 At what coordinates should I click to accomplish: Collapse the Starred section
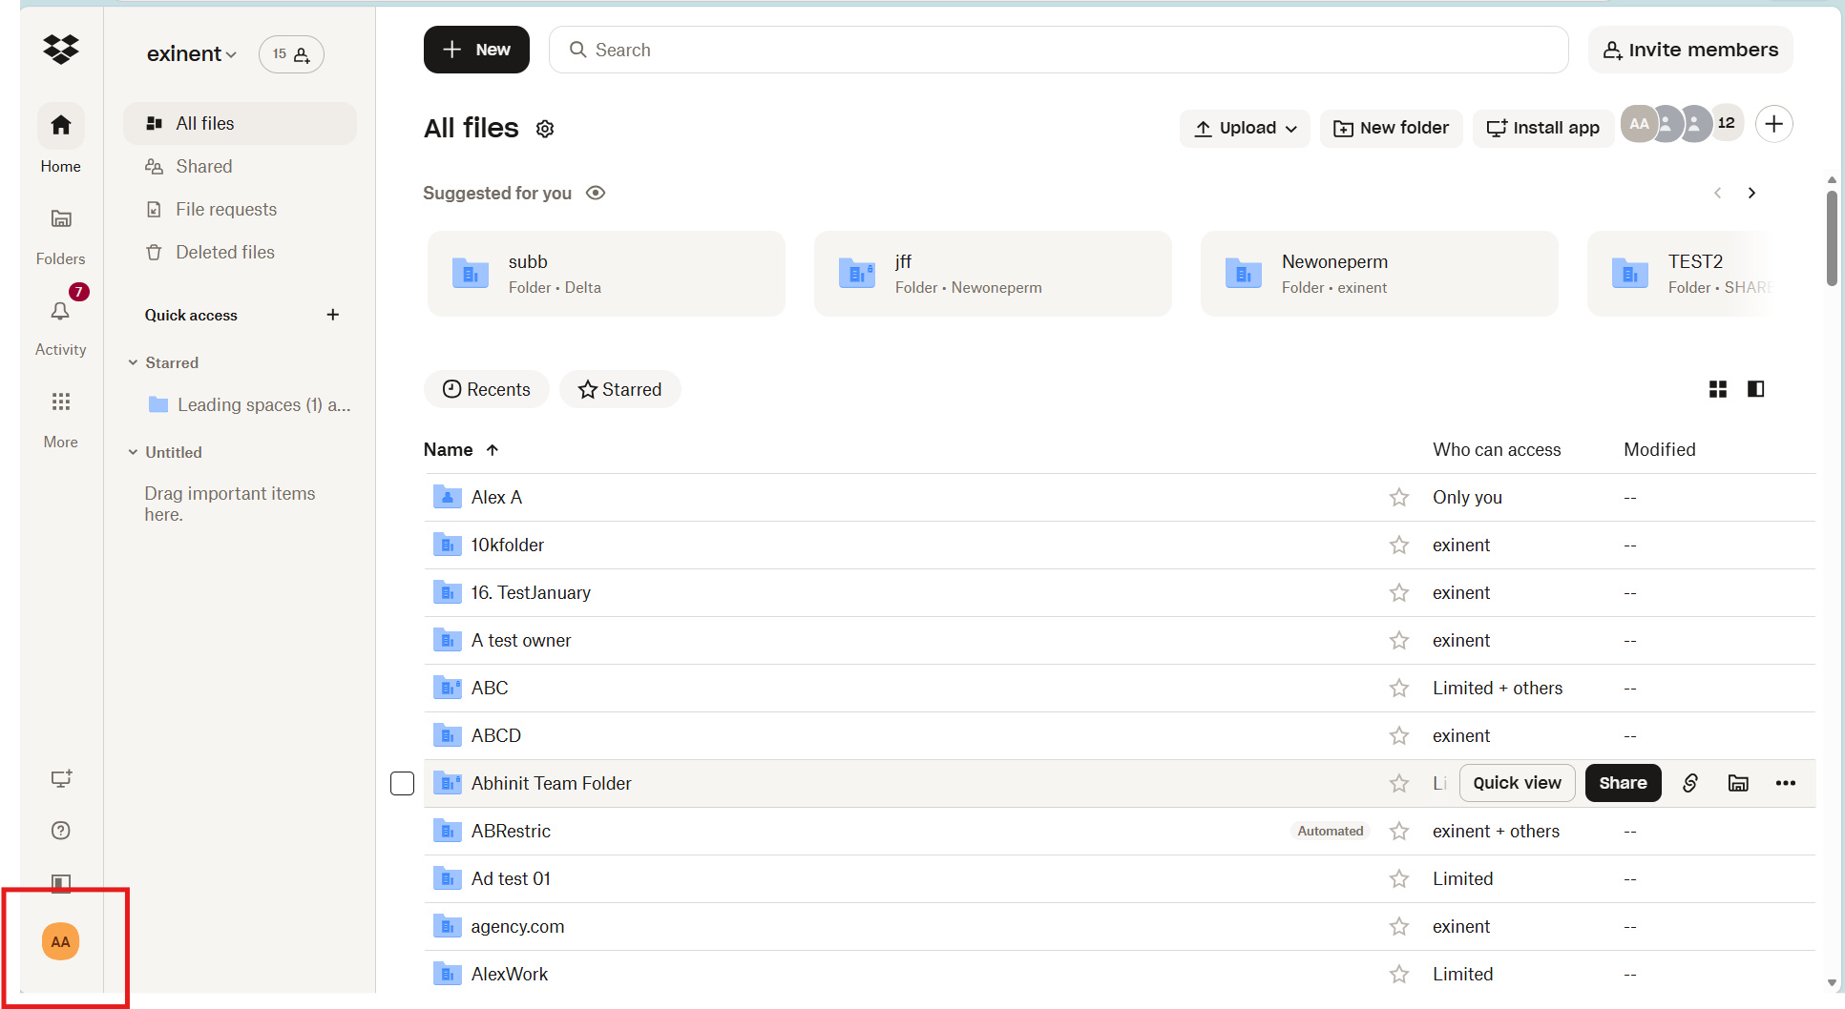tap(134, 362)
